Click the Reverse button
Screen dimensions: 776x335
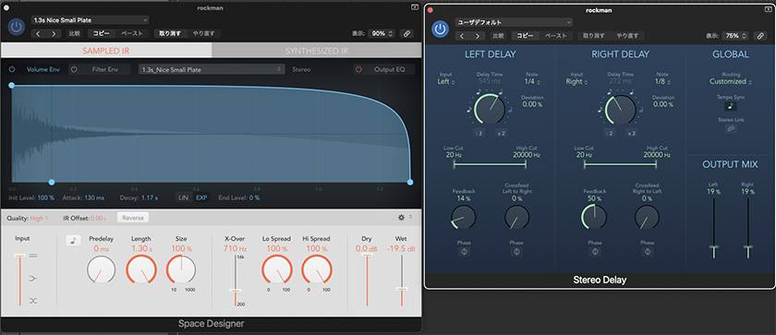(133, 218)
